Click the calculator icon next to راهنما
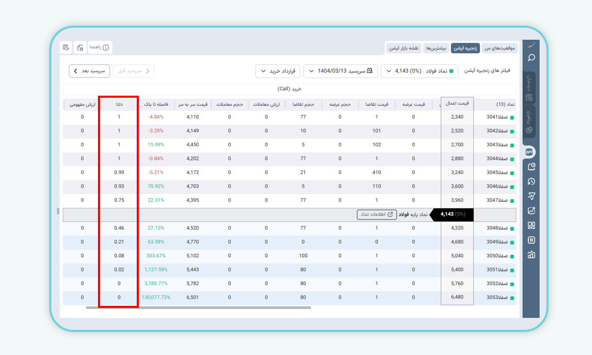The image size is (592, 355). click(x=80, y=48)
